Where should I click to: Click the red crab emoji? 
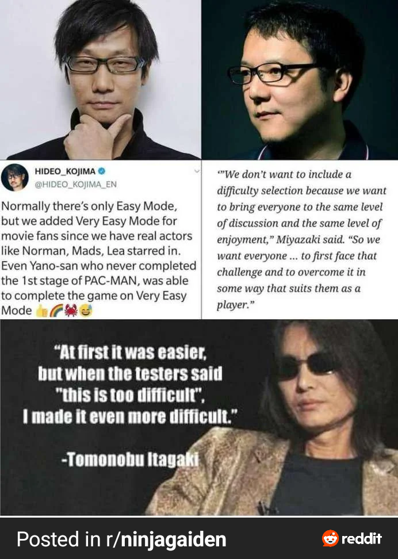click(71, 311)
